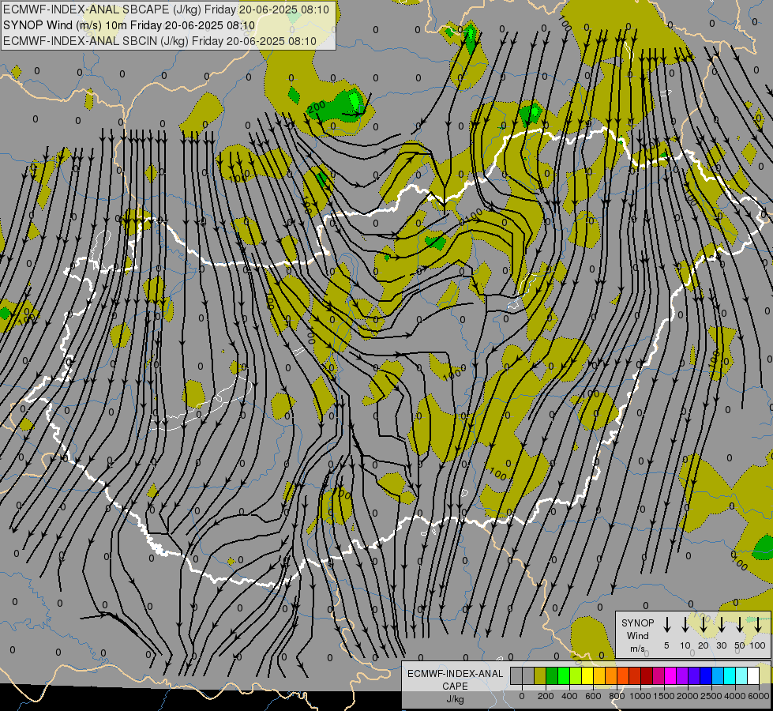Select the red swatch left of 1000
Viewport: 773px width, 711px height.
click(x=635, y=675)
